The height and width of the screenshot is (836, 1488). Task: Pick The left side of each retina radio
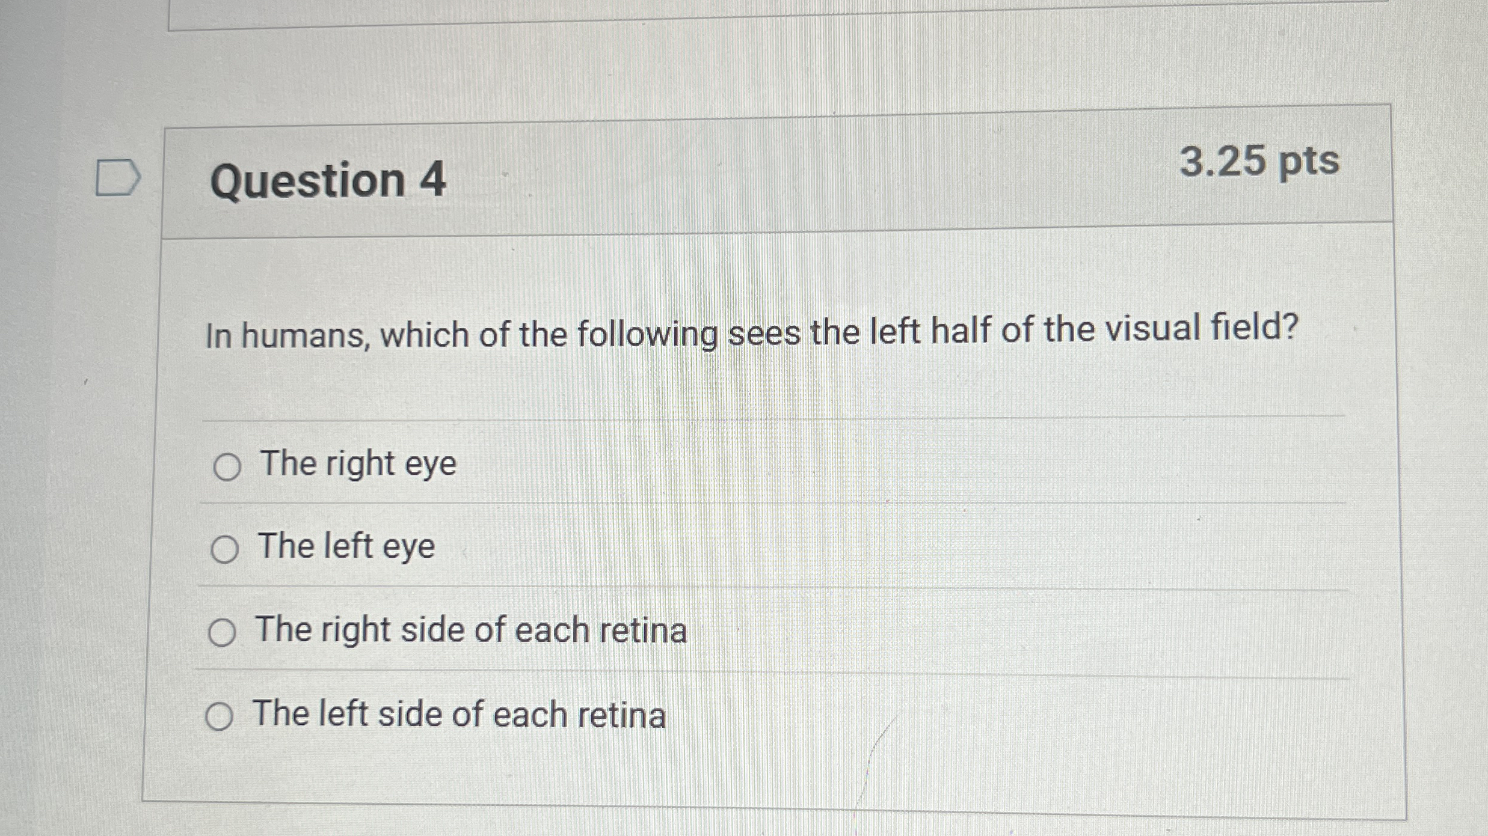click(x=219, y=716)
